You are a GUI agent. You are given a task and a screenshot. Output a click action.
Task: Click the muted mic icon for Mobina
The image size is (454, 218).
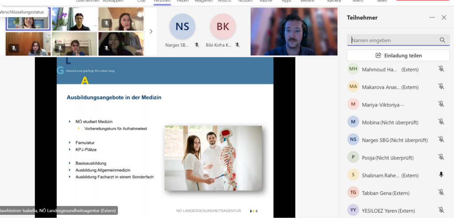[x=441, y=122]
